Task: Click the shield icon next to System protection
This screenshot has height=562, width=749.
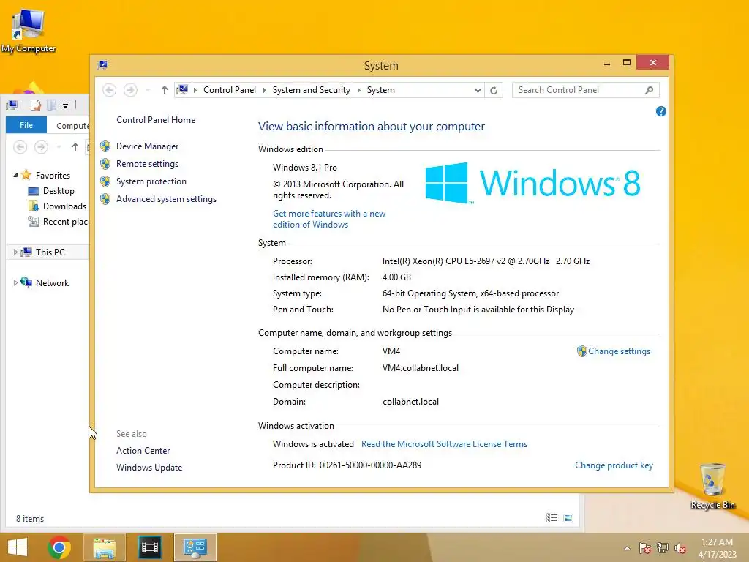Action: click(x=105, y=181)
